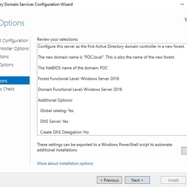Click the NetBIOS name POC line
The height and width of the screenshot is (187, 187).
(x=73, y=68)
